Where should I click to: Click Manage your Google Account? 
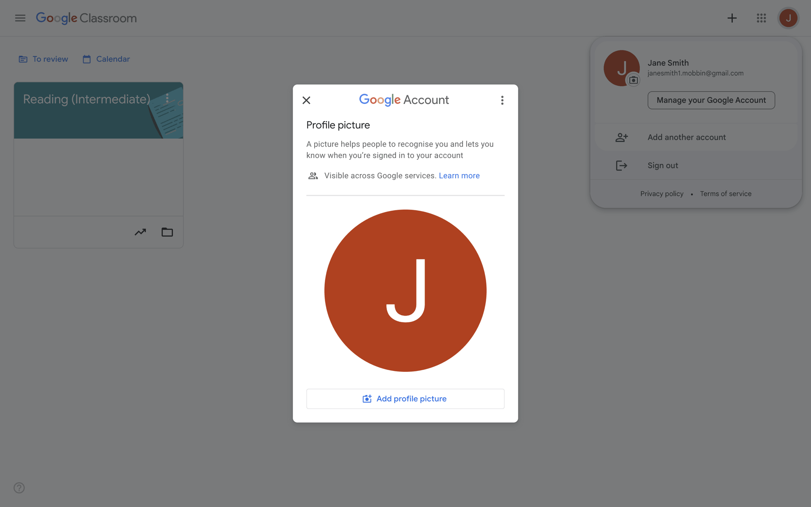[x=711, y=100]
